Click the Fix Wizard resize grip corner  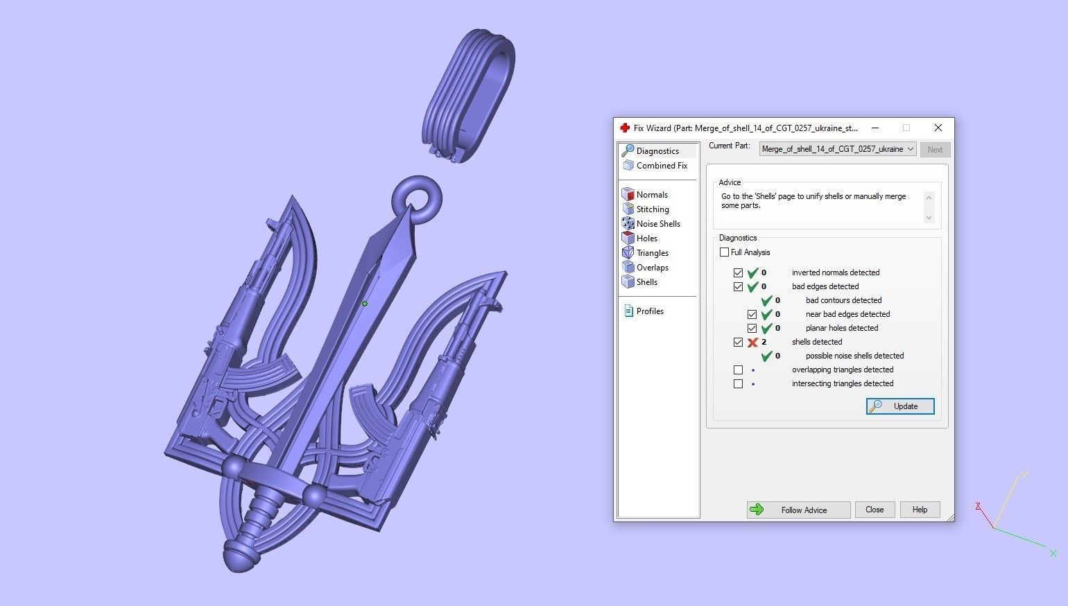pos(949,517)
